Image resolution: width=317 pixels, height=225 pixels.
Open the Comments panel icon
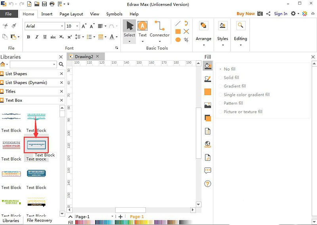pos(208,171)
